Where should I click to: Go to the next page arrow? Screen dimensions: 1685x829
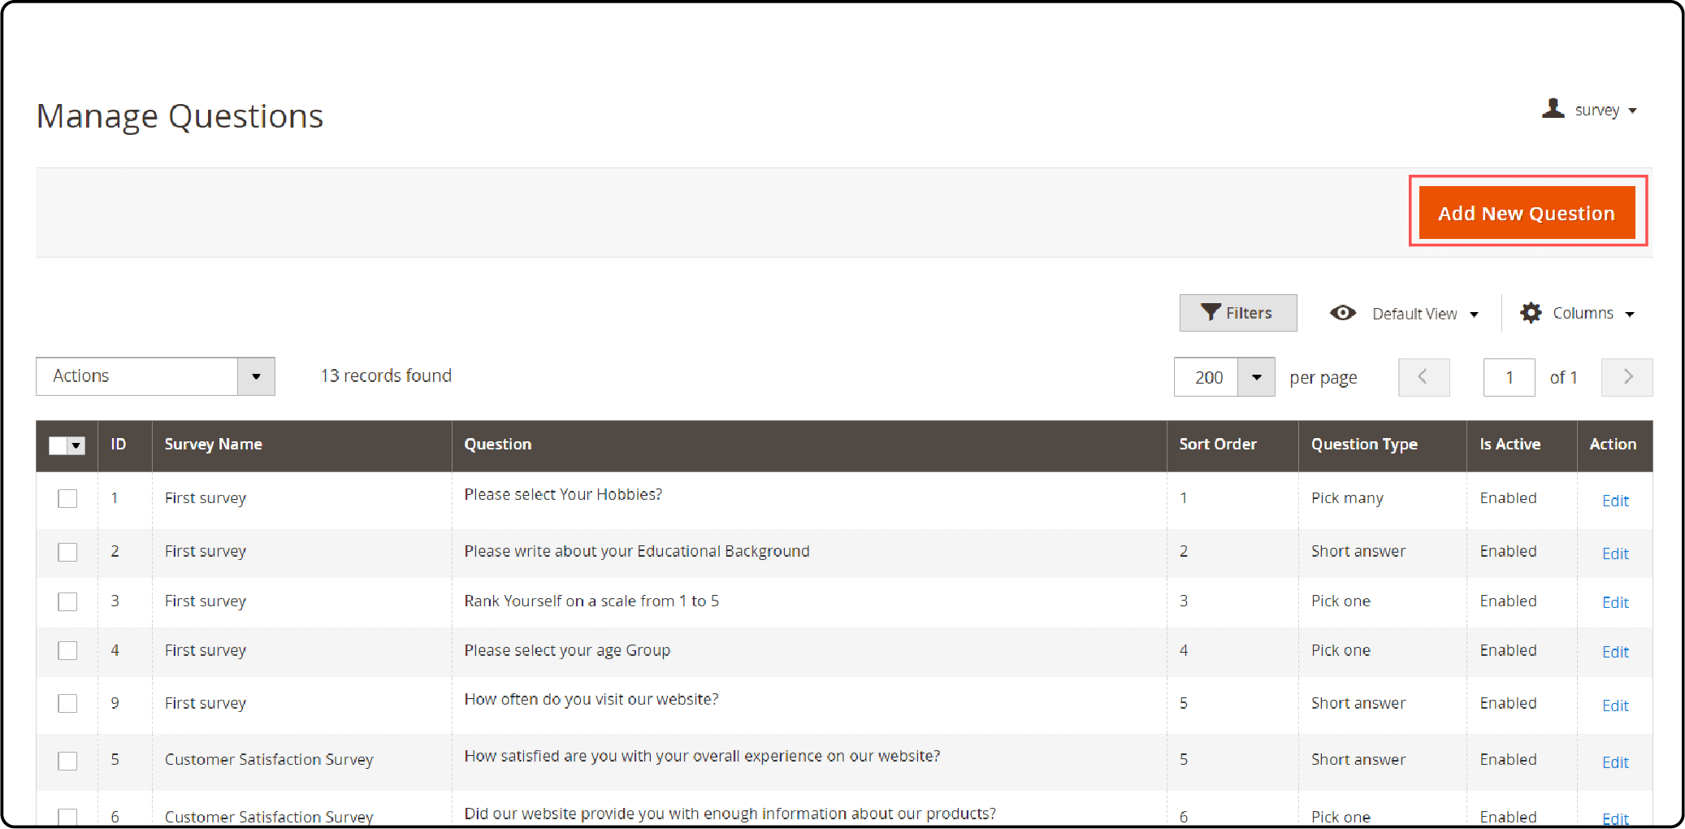1627,377
